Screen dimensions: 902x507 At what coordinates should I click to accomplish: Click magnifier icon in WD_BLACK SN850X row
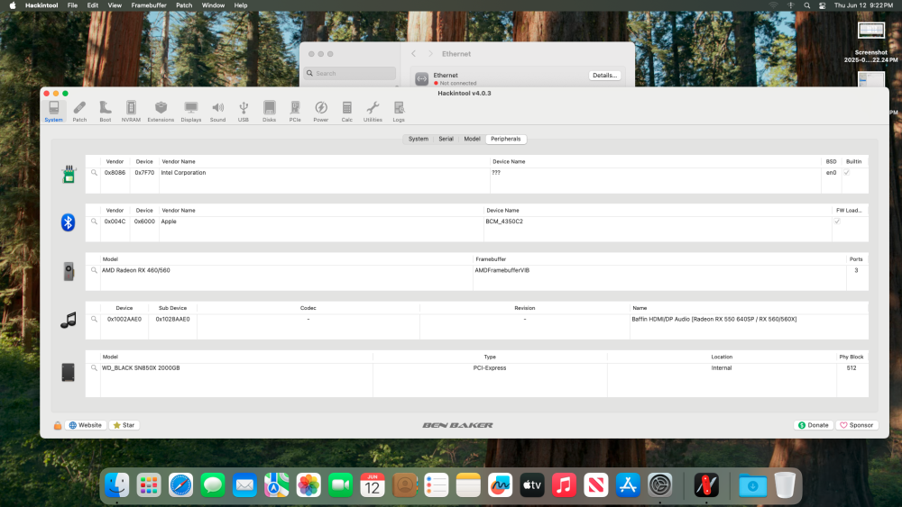click(94, 367)
